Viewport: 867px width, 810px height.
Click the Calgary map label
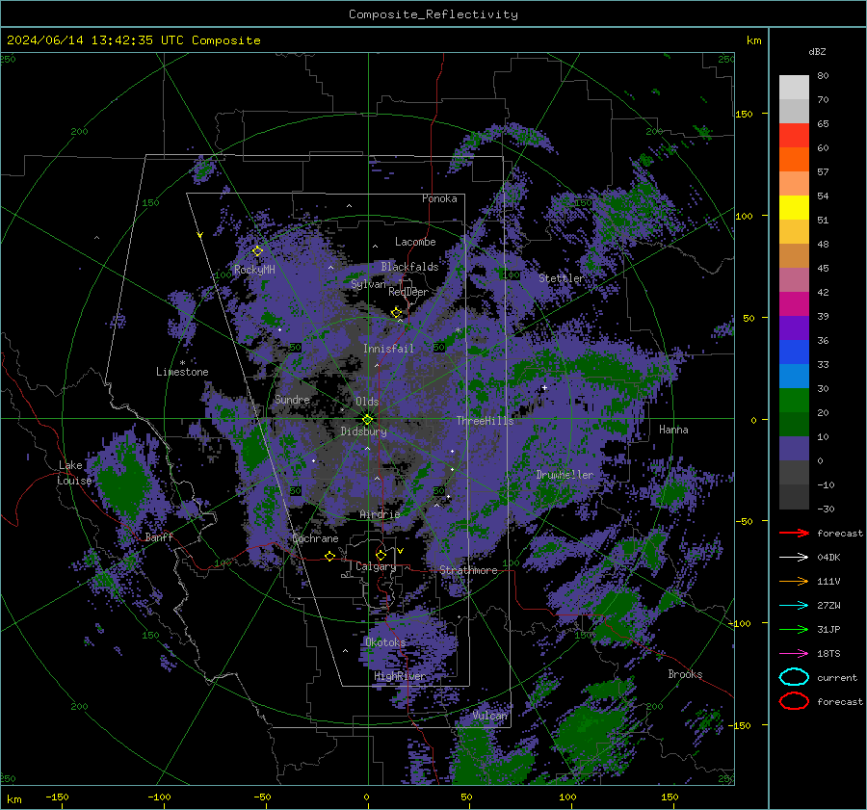click(376, 566)
